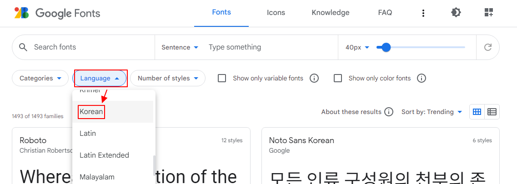Go to the Fonts tab
Viewport: 517px width, 184px height.
pos(221,13)
